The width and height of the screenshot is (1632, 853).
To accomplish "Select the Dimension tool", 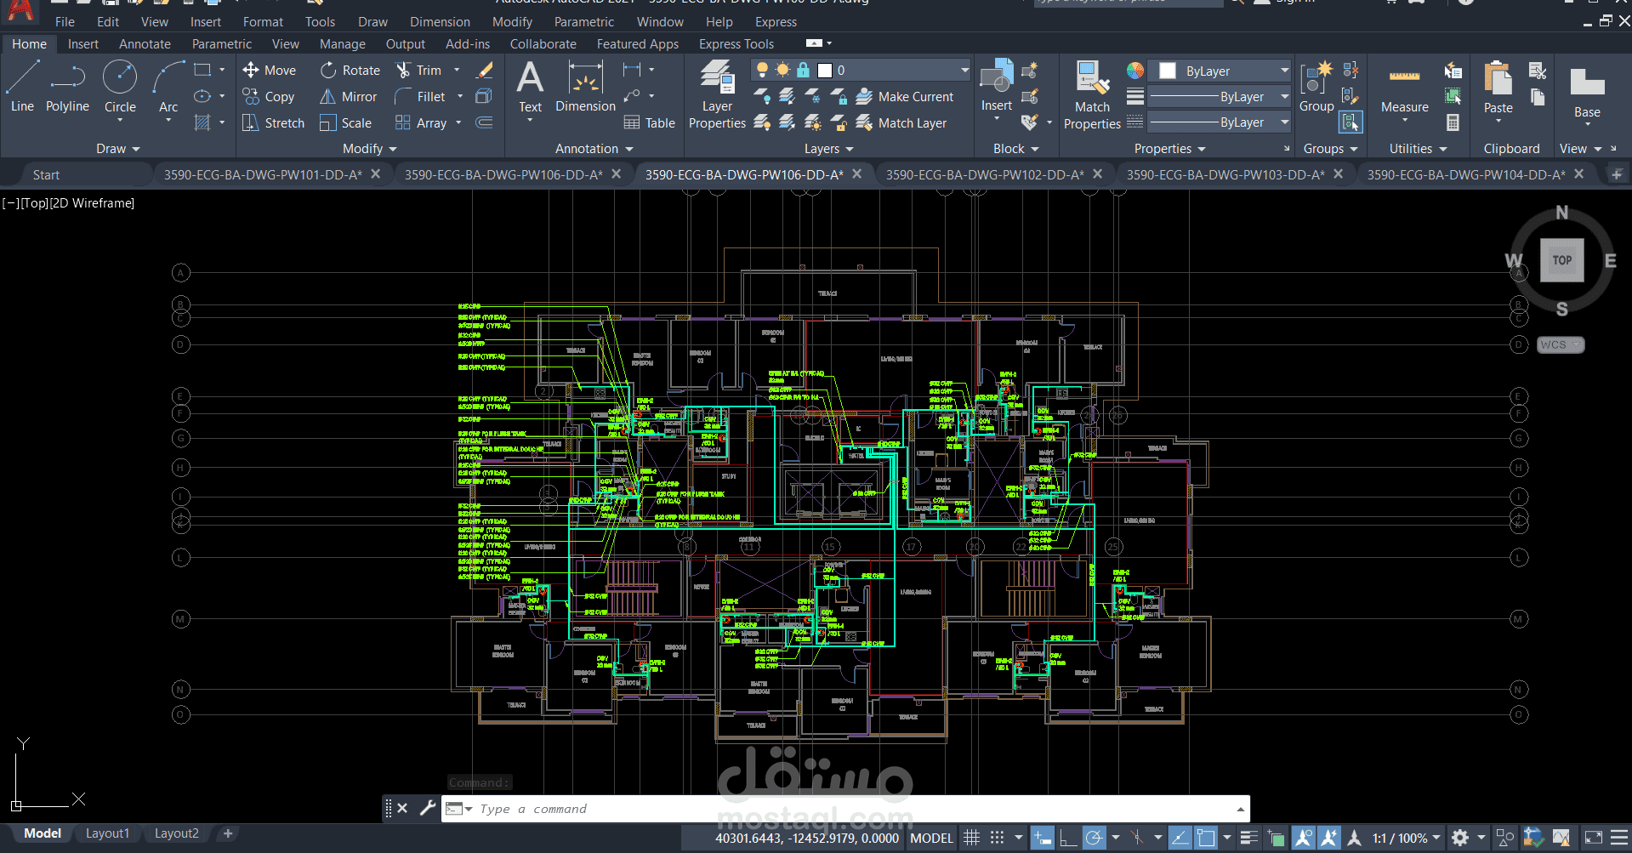I will (585, 86).
